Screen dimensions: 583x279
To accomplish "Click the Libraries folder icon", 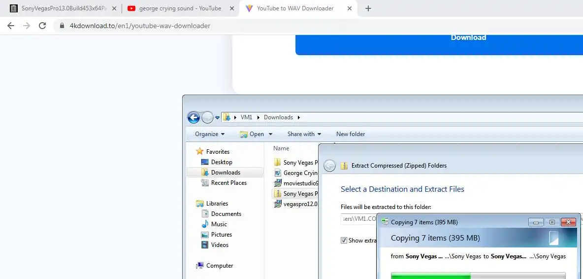I will pyautogui.click(x=200, y=204).
